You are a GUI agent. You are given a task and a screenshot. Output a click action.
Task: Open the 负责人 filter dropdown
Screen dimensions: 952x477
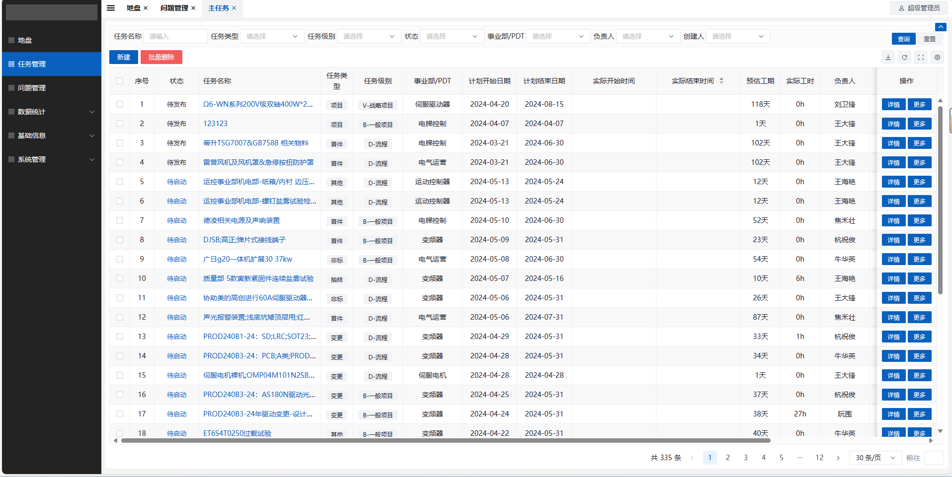pos(648,36)
